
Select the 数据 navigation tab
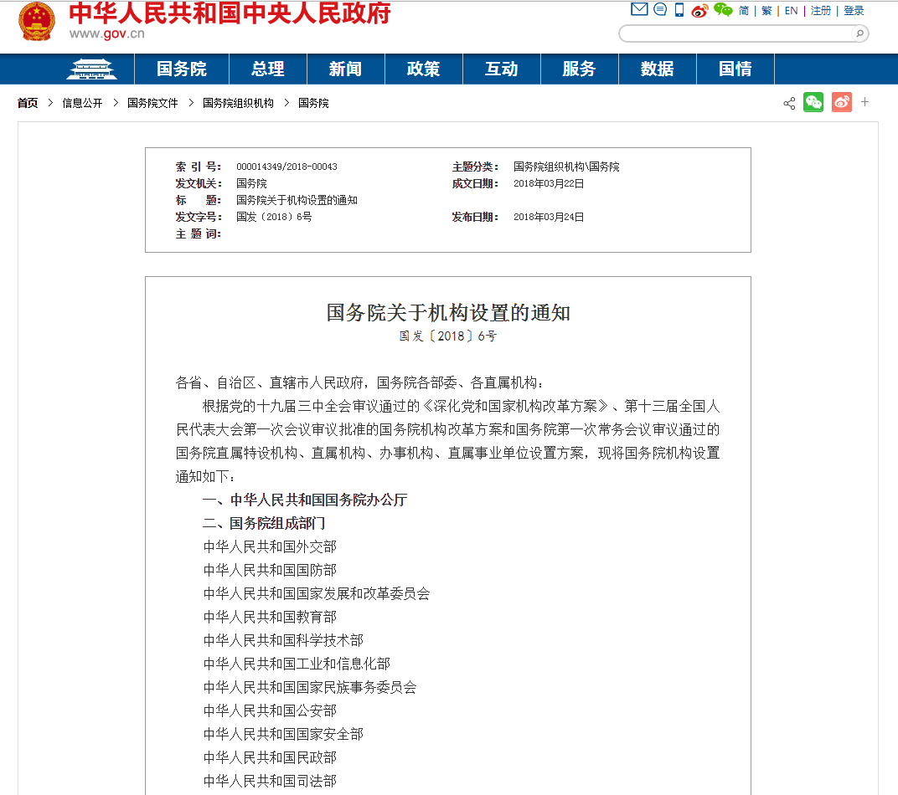pyautogui.click(x=657, y=69)
